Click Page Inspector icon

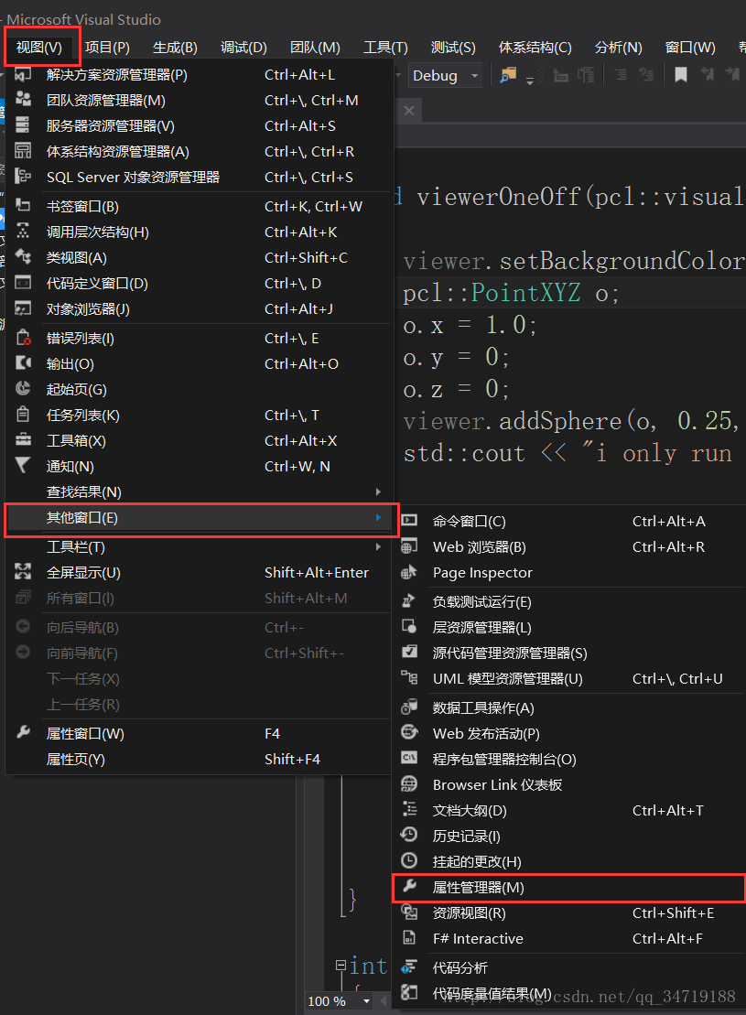[x=408, y=572]
